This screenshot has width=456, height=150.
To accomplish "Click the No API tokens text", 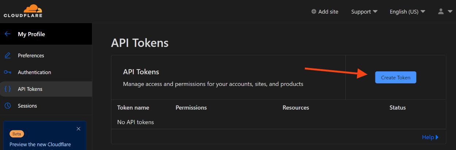I will pos(135,122).
